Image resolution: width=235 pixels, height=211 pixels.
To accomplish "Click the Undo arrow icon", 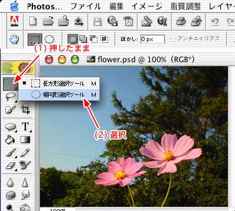I will (x=215, y=22).
